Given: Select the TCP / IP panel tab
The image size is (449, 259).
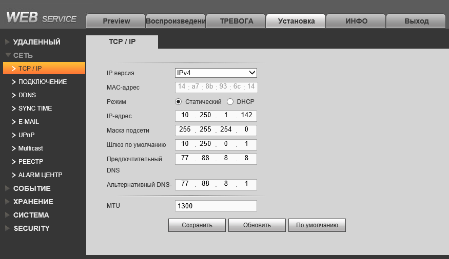Looking at the screenshot, I should (122, 41).
